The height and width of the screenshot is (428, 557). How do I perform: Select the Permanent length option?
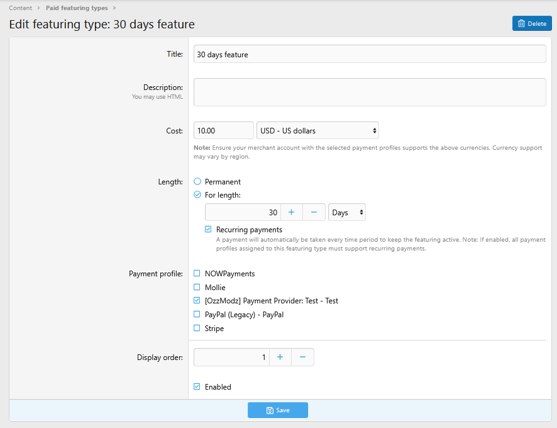(x=197, y=181)
